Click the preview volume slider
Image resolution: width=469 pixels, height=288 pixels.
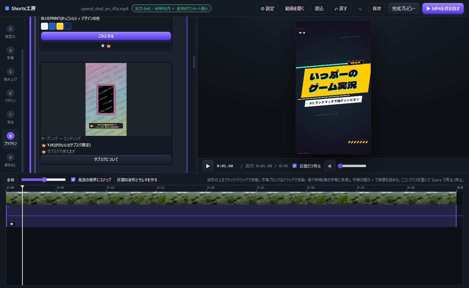click(x=352, y=166)
